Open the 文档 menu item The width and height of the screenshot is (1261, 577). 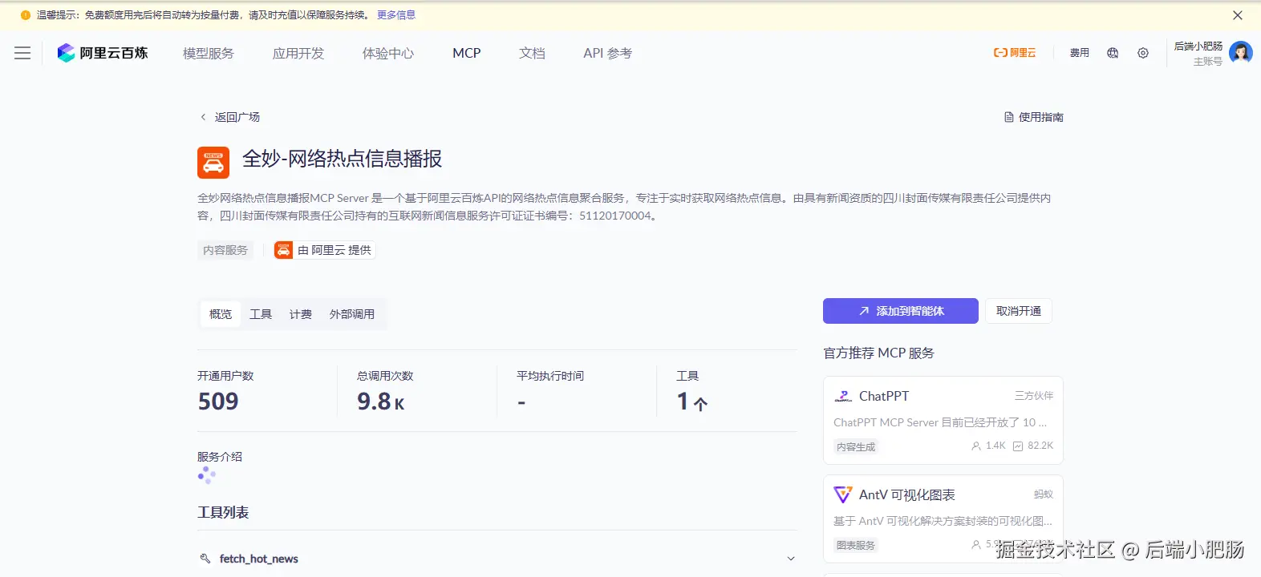(x=532, y=53)
